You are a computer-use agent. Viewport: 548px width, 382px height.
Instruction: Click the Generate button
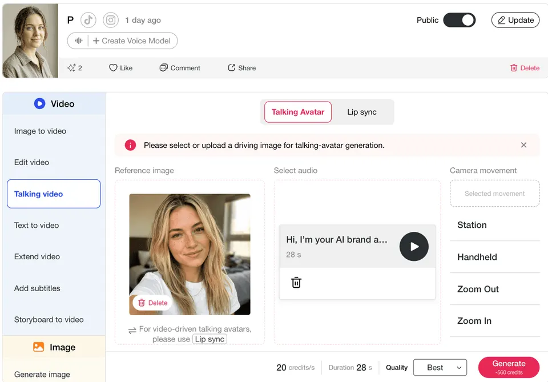point(509,367)
